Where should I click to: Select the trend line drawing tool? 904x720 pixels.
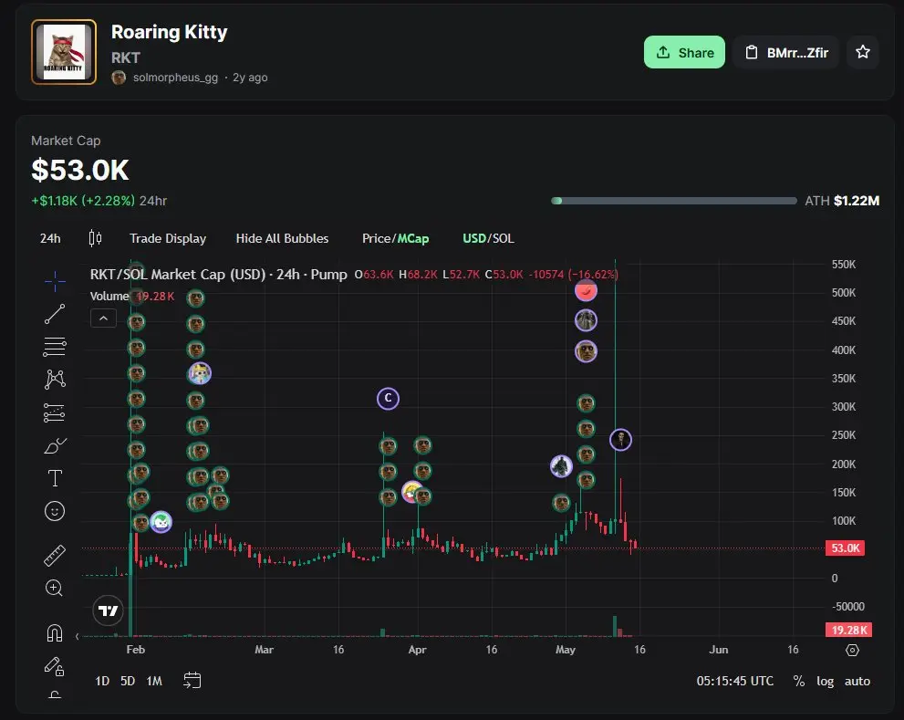tap(55, 314)
